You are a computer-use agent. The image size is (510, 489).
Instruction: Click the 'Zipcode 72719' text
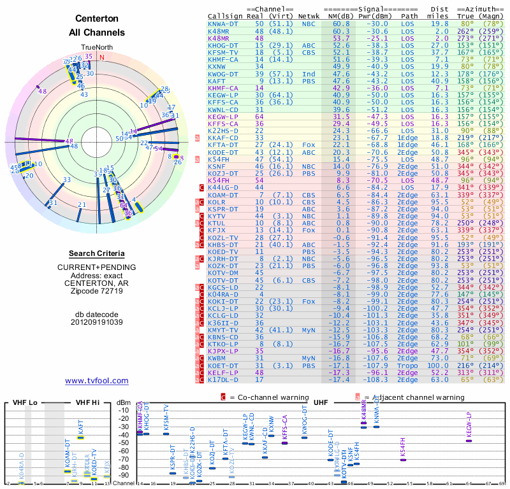point(97,291)
